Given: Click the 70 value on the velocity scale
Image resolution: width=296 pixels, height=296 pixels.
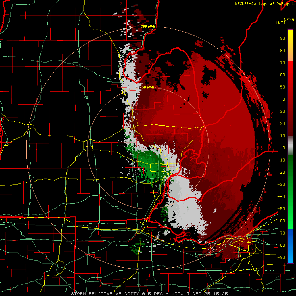Looking at the screenshot, I should tap(283, 63).
